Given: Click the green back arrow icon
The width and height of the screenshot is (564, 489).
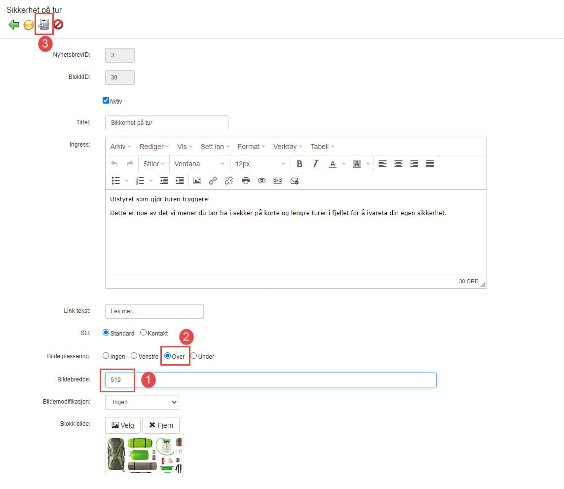Looking at the screenshot, I should pos(14,24).
